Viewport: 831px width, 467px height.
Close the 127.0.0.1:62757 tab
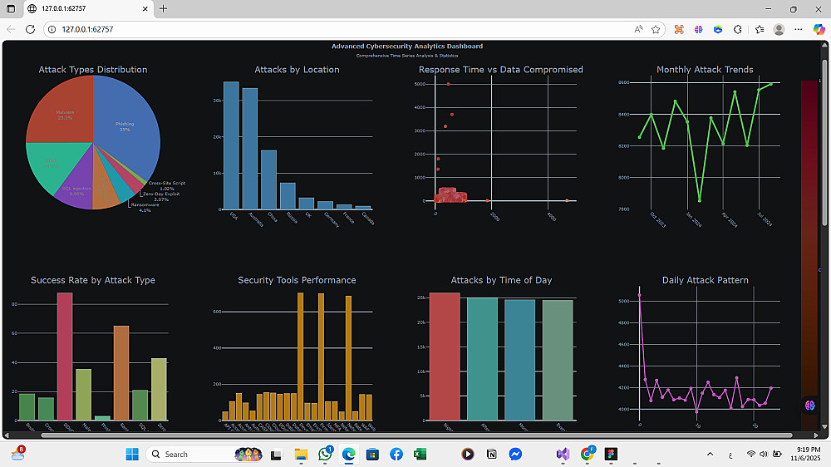tap(145, 8)
